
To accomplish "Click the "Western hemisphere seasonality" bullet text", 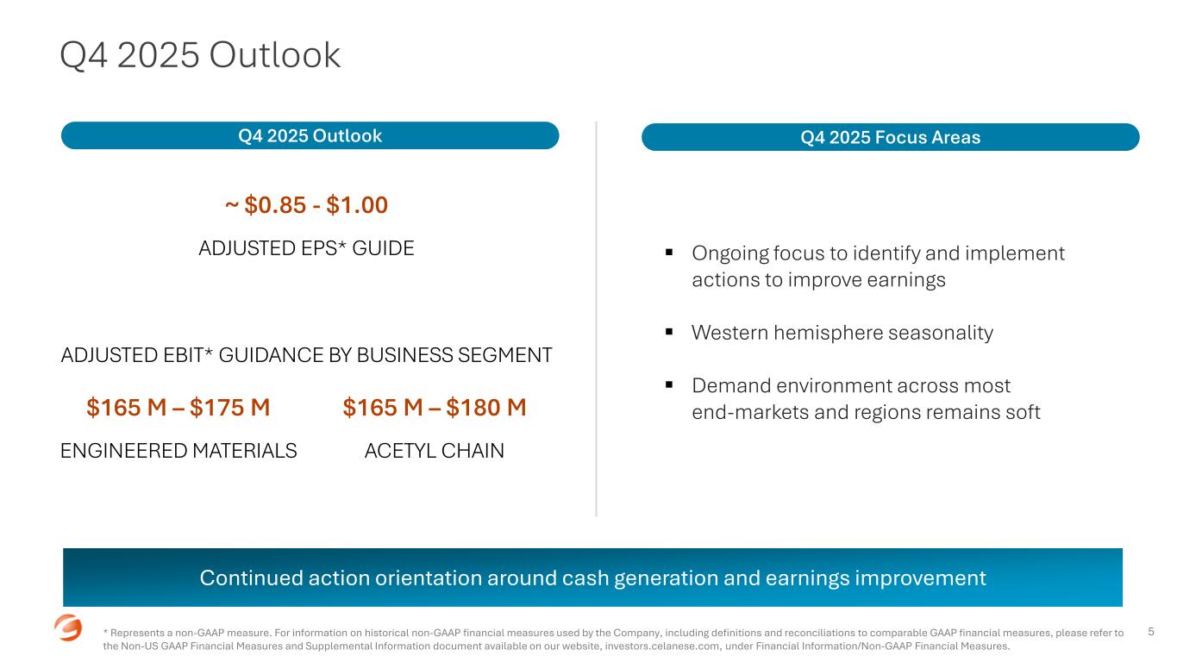I will click(x=842, y=333).
